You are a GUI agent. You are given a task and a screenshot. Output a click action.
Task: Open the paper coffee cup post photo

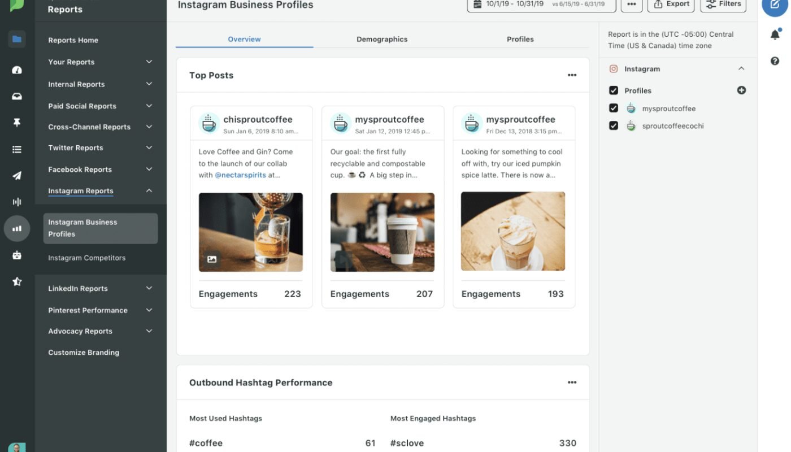[382, 232]
